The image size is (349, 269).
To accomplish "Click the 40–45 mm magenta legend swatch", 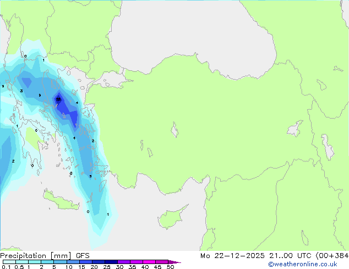I will click(149, 262).
